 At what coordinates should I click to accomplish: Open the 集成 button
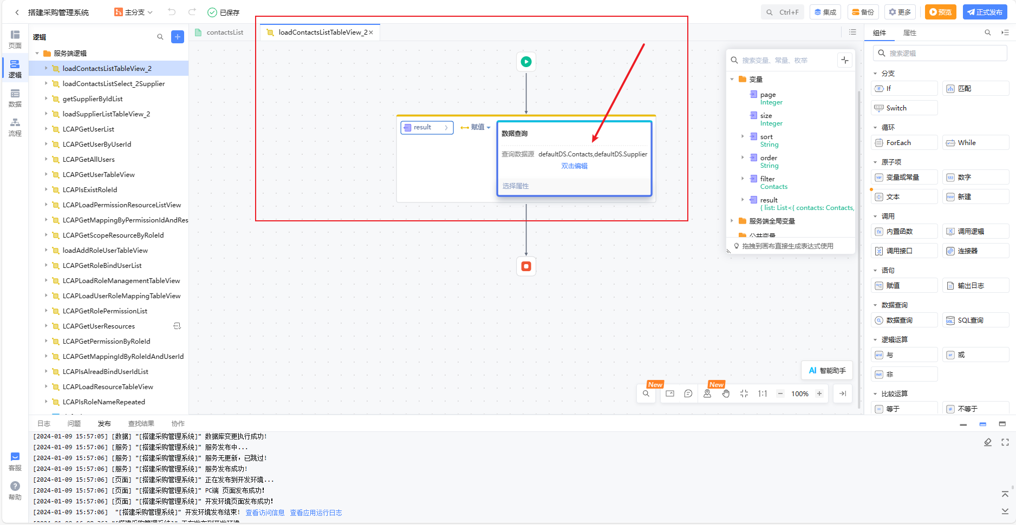pos(825,12)
